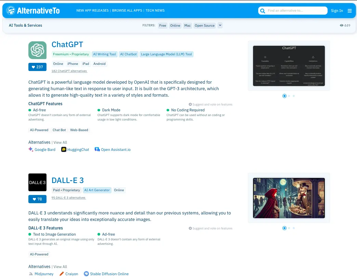
Task: Toggle the Open Source filter
Action: [204, 25]
